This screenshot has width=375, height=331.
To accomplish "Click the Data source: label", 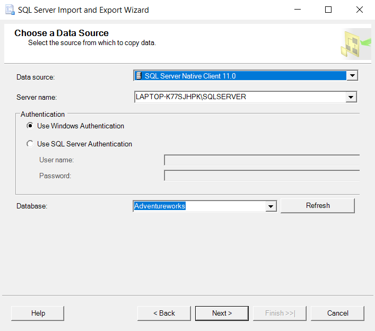I will click(x=36, y=77).
